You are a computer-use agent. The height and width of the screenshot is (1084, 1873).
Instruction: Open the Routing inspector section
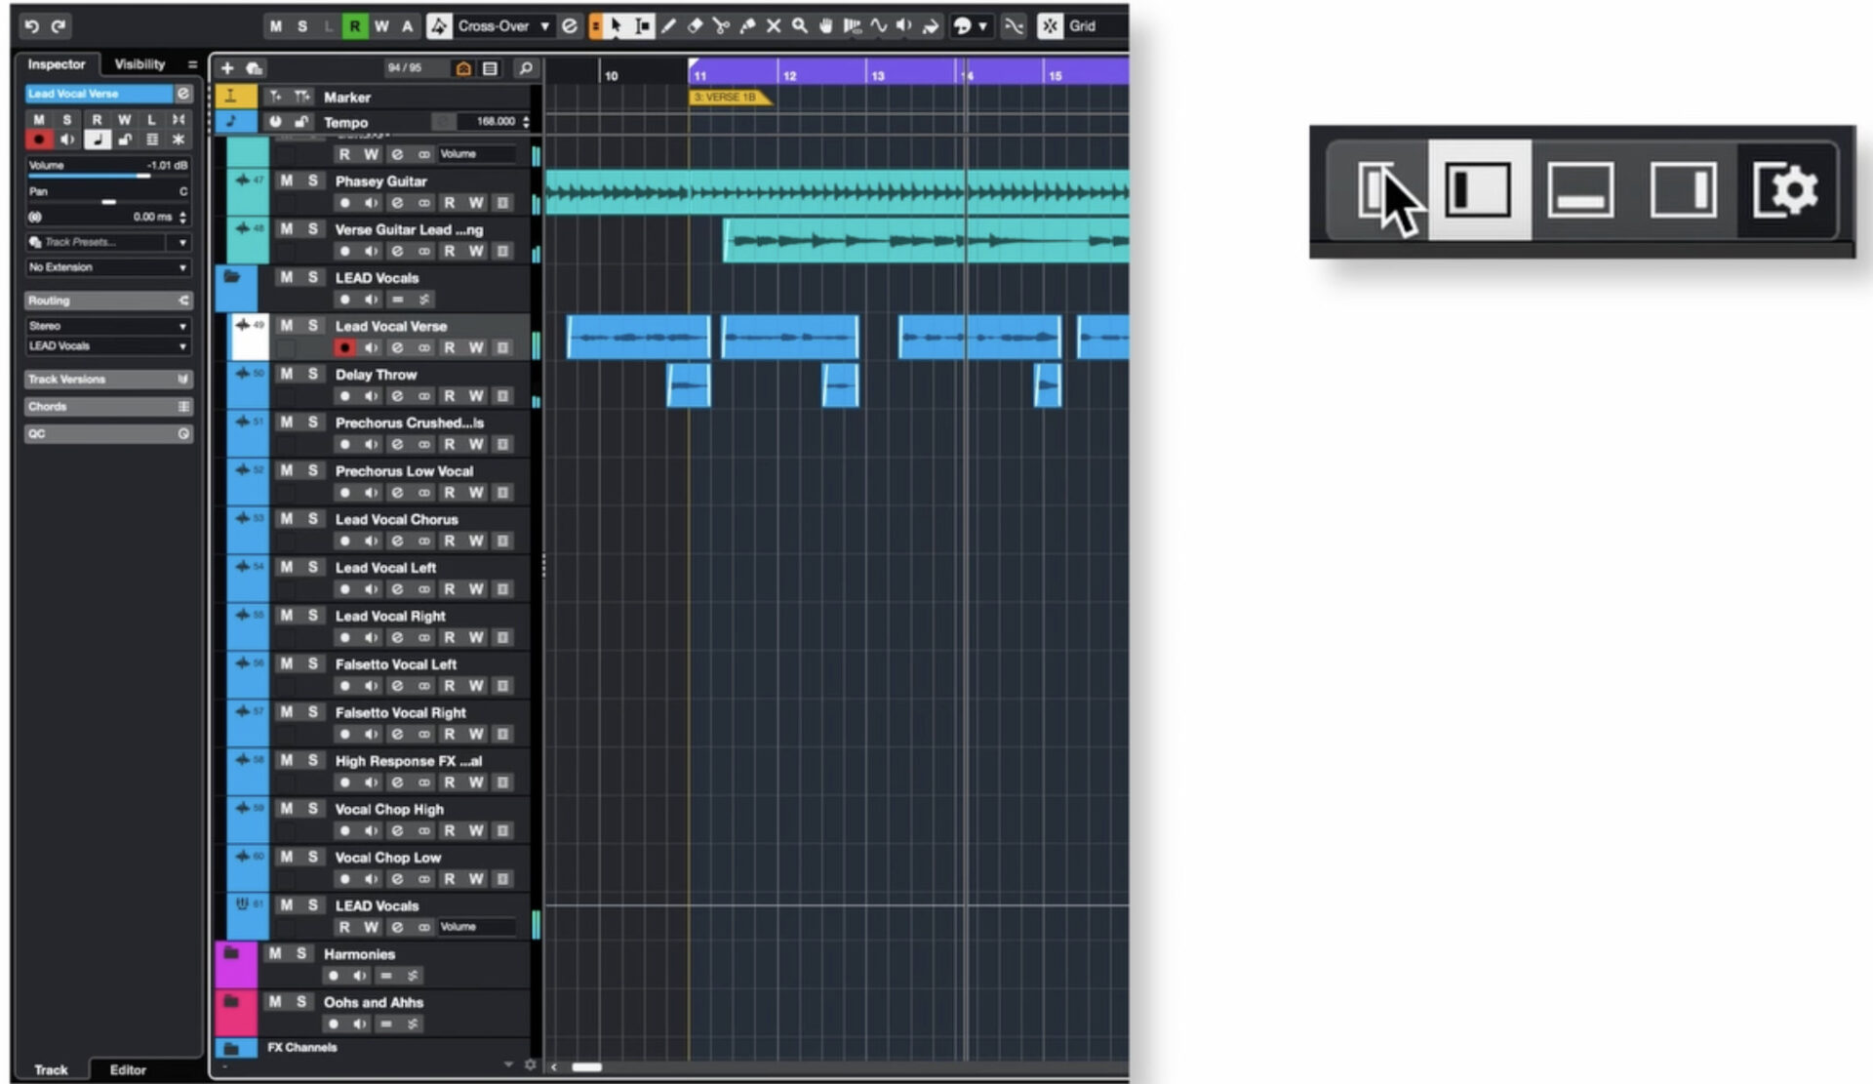(107, 301)
